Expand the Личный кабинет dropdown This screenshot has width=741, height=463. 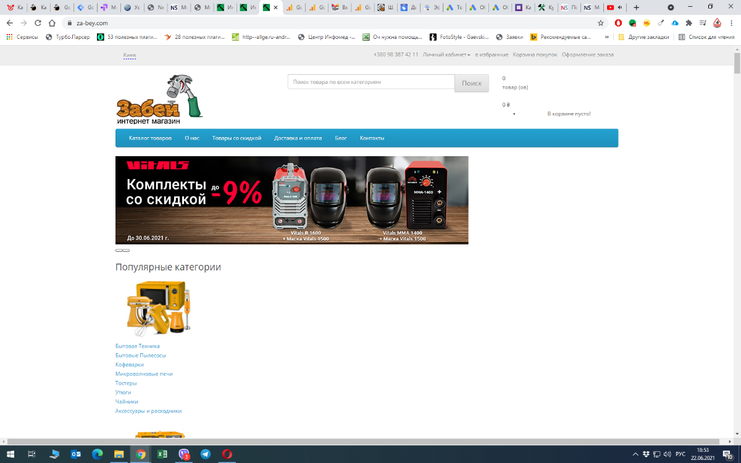pos(446,54)
